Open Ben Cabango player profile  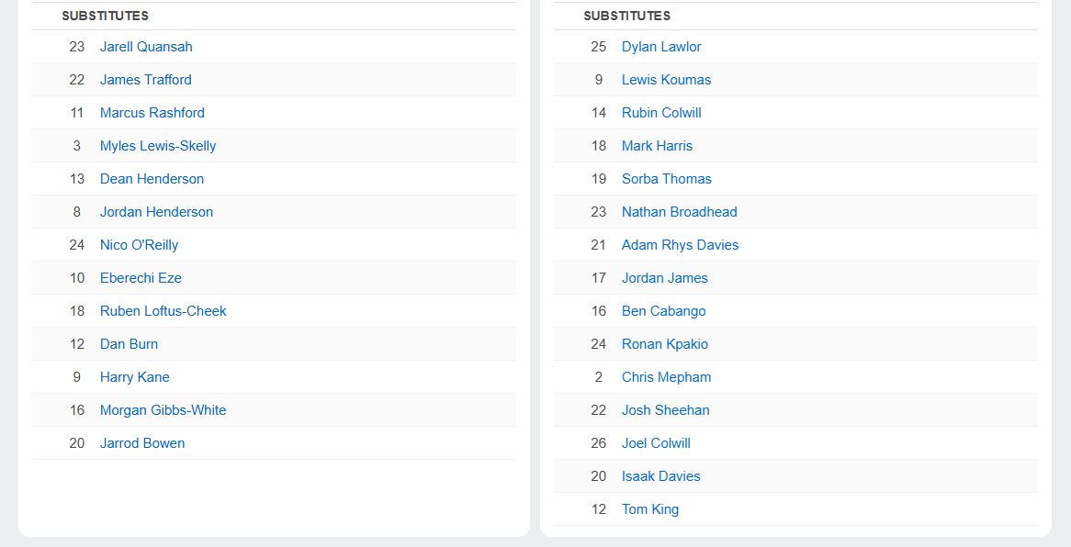click(x=664, y=311)
